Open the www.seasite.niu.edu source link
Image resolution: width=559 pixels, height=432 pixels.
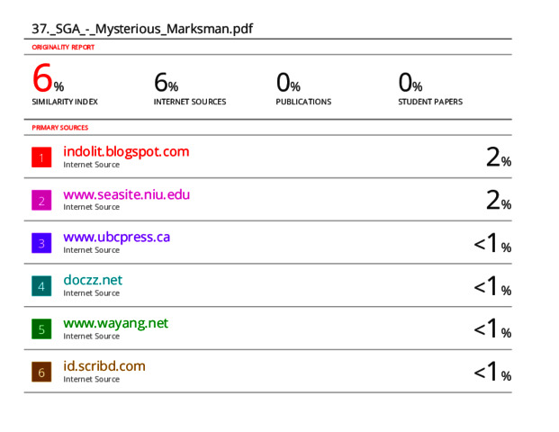[126, 194]
